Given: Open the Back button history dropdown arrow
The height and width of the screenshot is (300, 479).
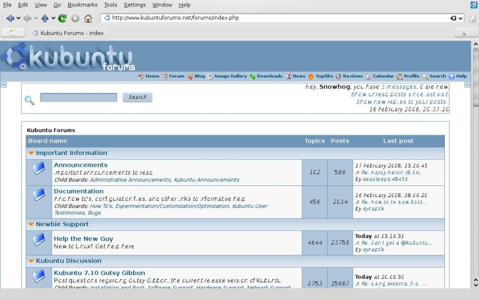Looking at the screenshot, I should click(x=19, y=18).
